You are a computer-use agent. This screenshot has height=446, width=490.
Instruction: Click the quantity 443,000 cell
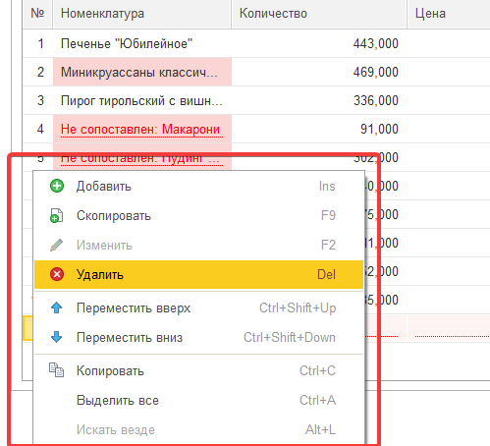click(319, 43)
